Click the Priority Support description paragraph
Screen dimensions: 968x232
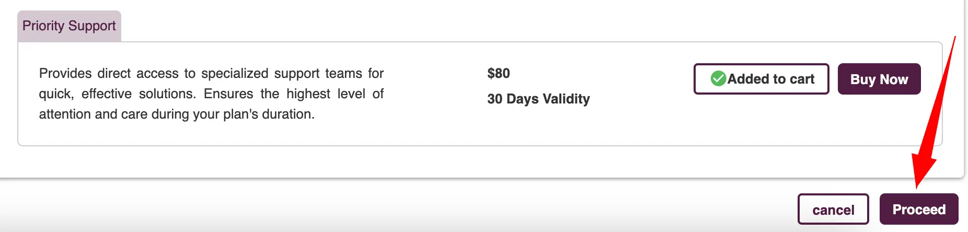point(211,94)
